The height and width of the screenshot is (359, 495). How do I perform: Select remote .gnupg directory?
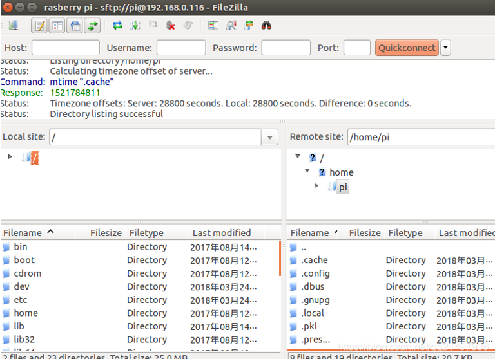pyautogui.click(x=391, y=300)
